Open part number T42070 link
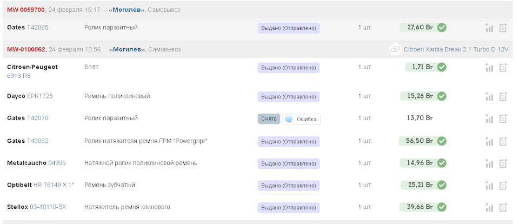 (x=38, y=118)
